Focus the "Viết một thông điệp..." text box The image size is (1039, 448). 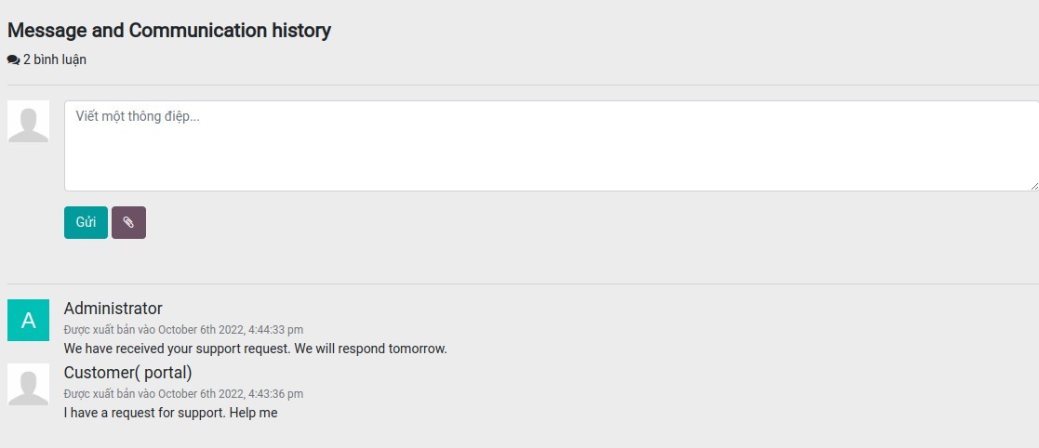coord(549,146)
